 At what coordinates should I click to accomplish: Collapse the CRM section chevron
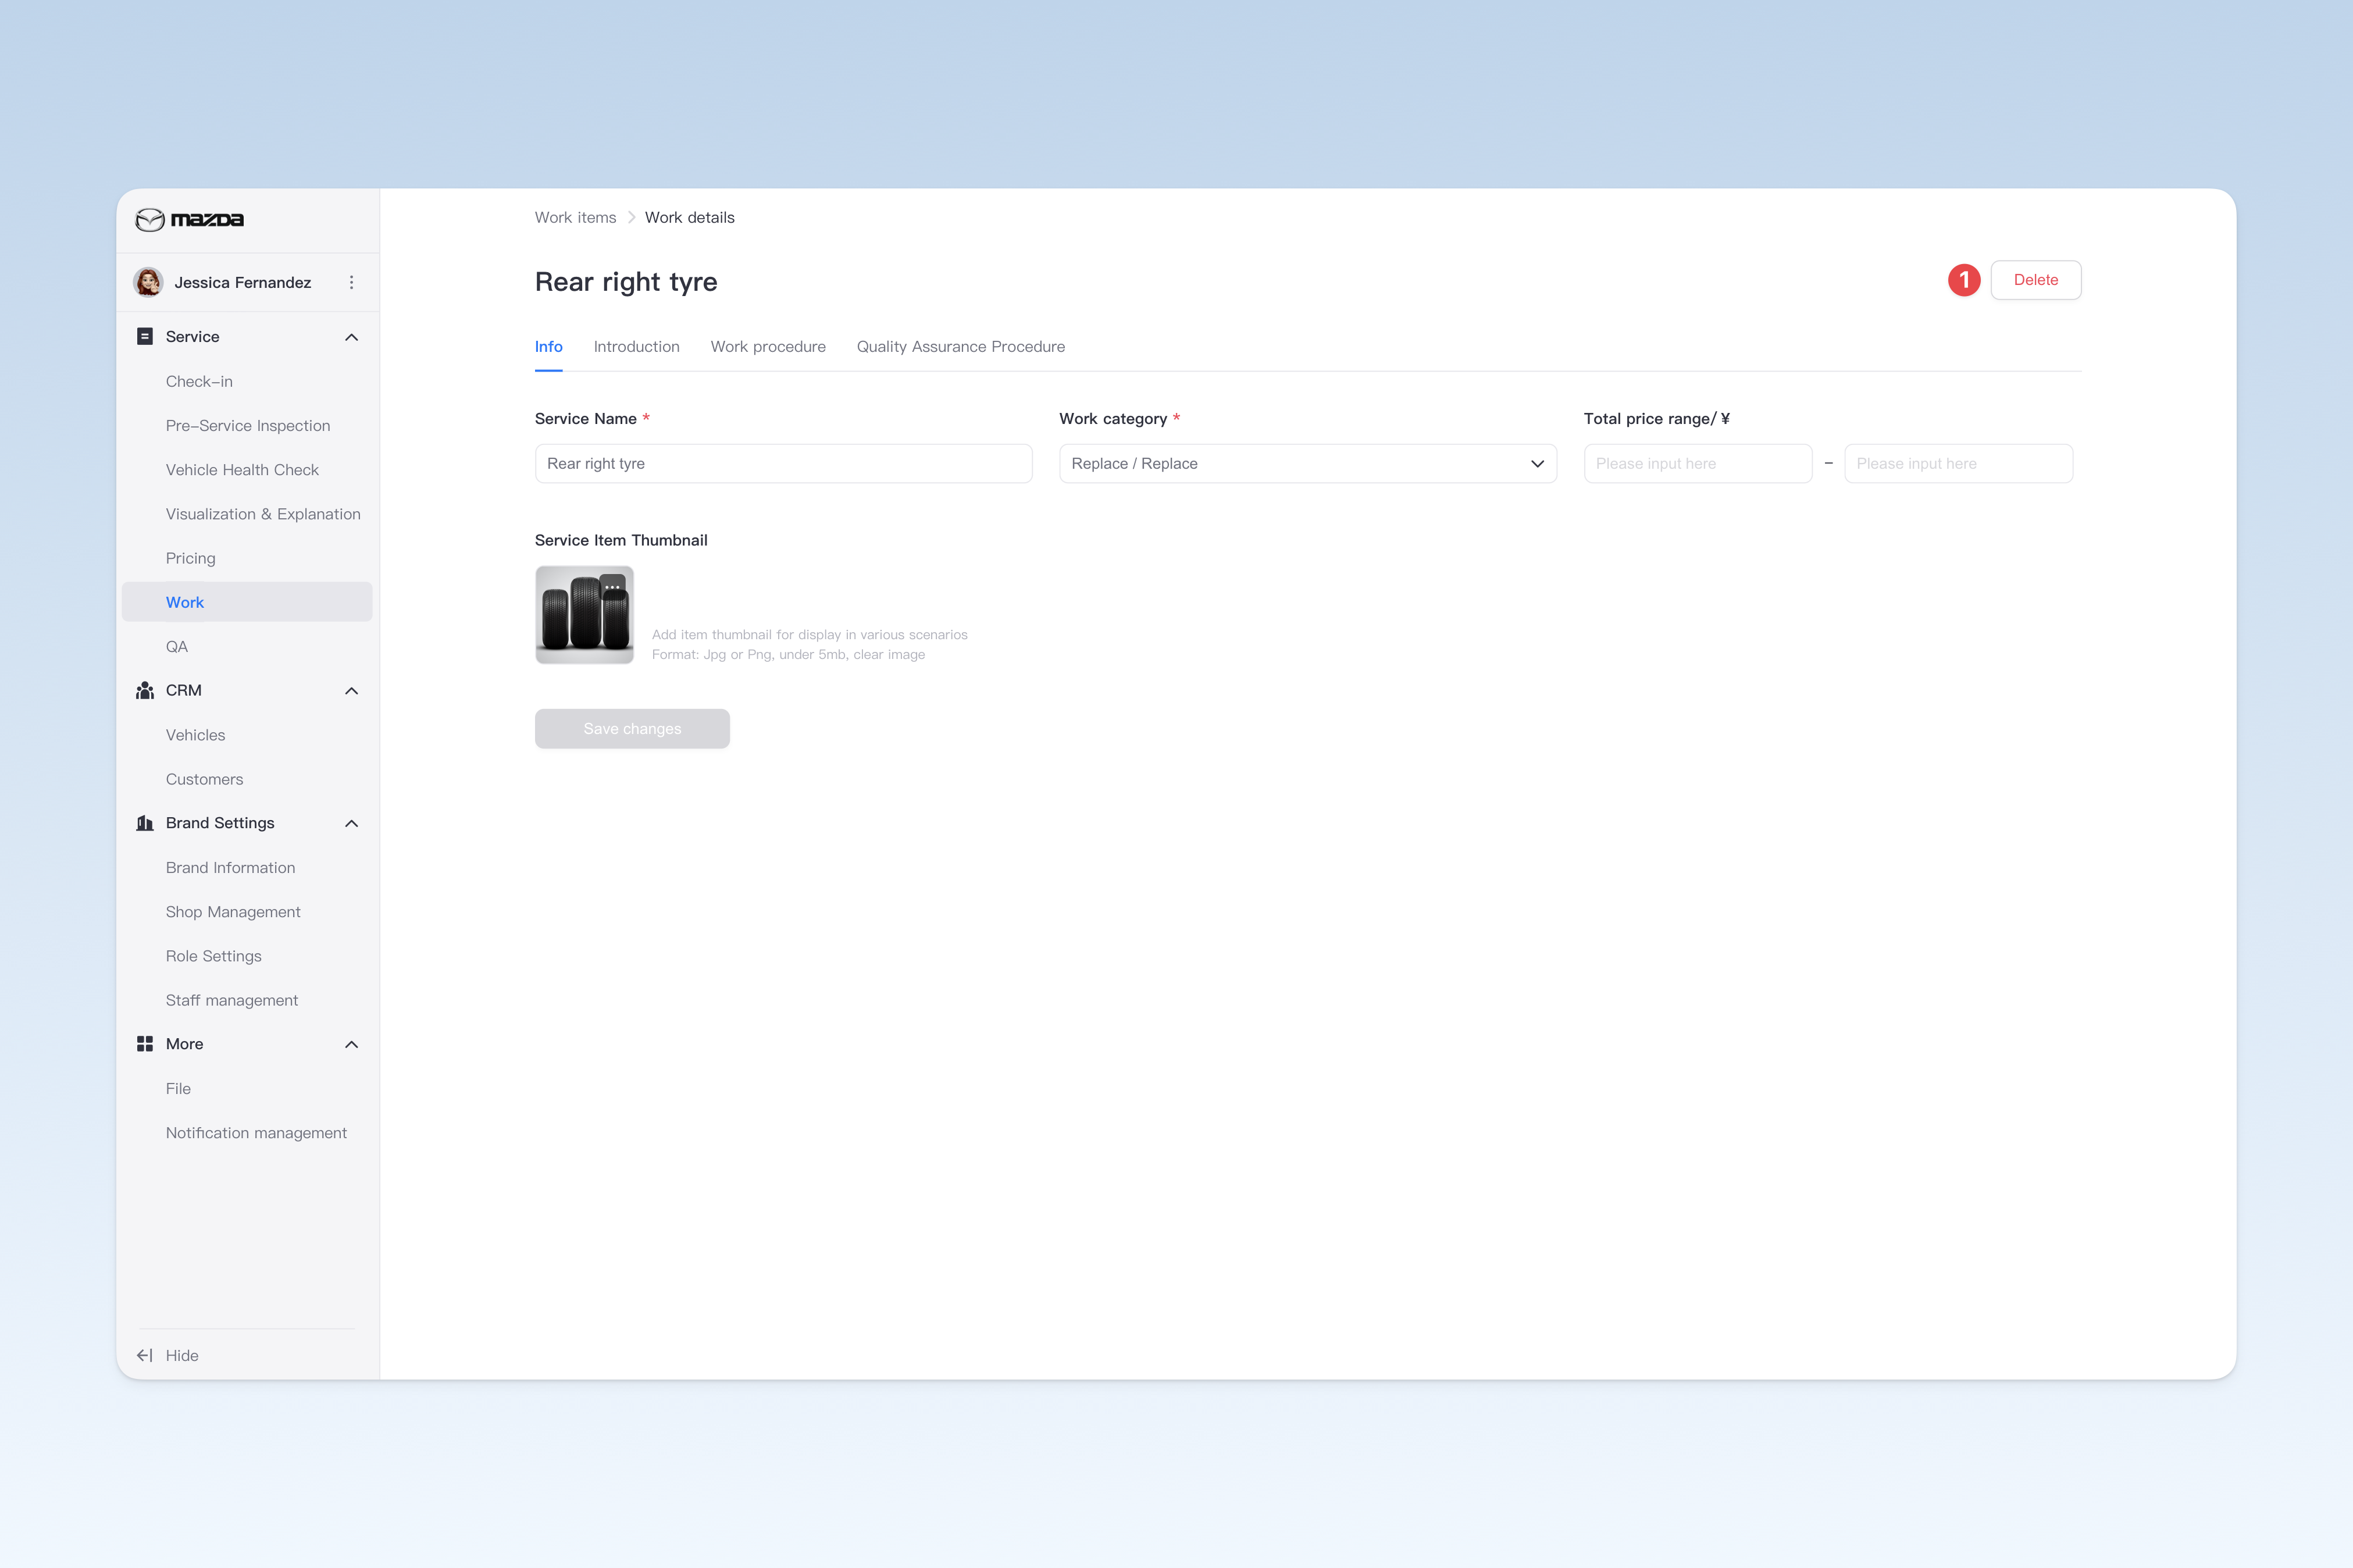[351, 691]
